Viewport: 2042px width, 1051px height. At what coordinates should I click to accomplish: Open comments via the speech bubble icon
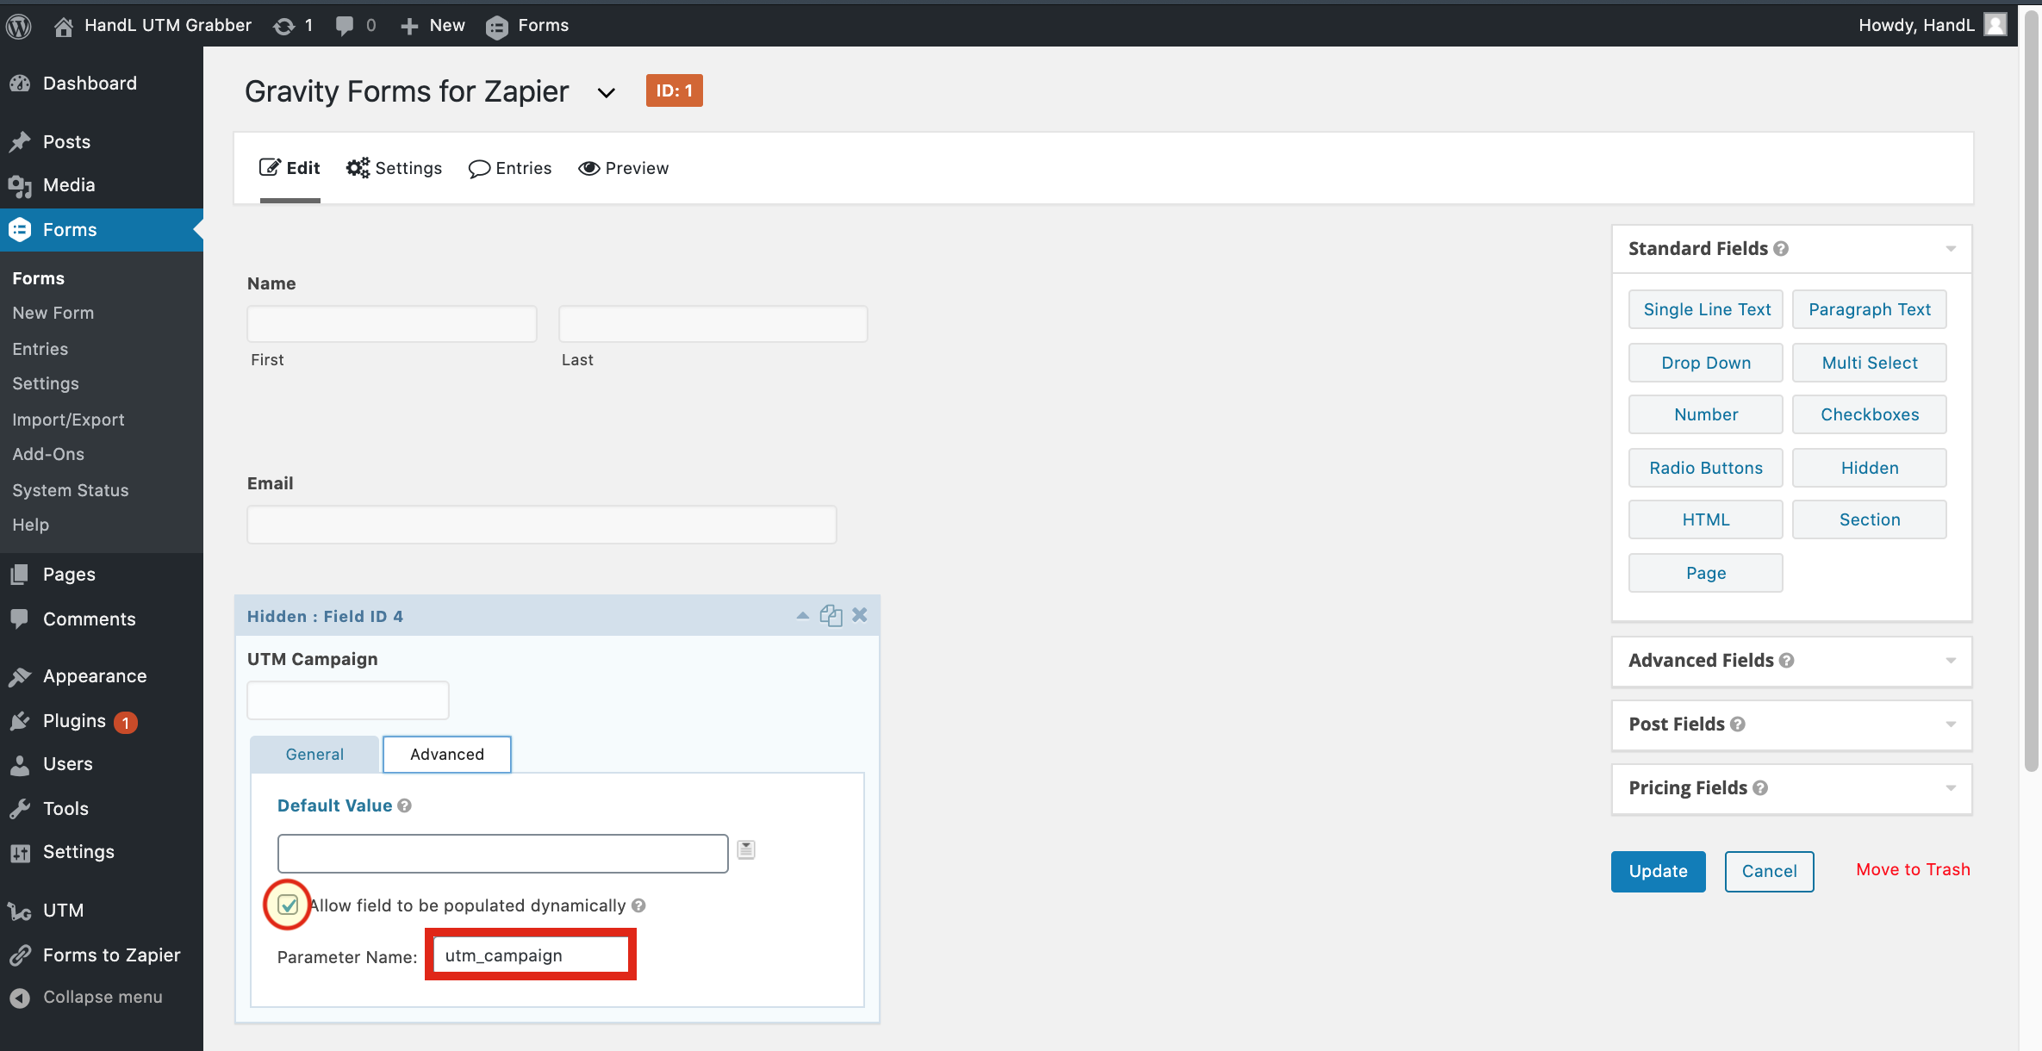[346, 25]
